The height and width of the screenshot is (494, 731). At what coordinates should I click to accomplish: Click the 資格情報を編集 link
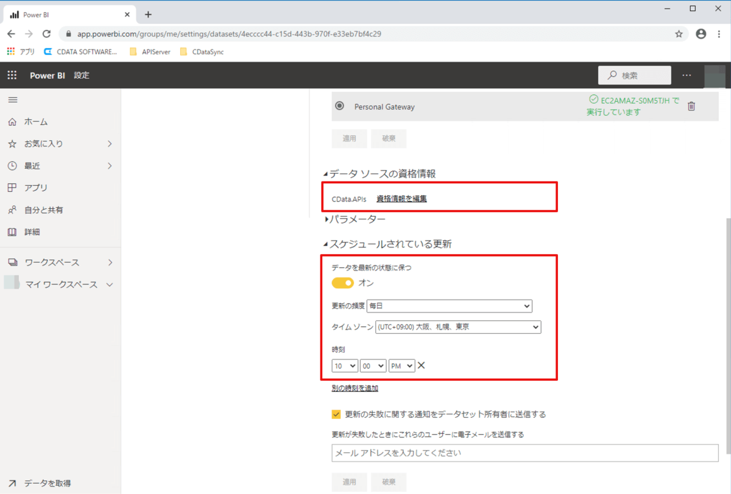coord(401,199)
